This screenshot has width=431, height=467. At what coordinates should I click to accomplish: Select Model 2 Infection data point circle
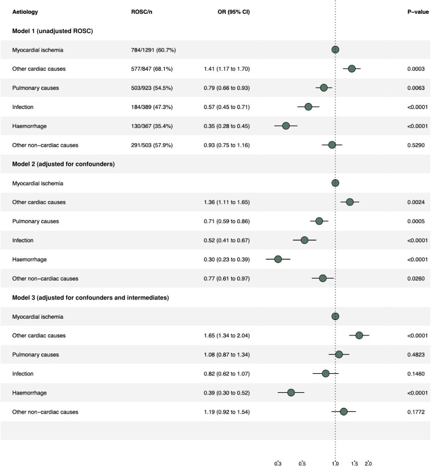coord(304,240)
